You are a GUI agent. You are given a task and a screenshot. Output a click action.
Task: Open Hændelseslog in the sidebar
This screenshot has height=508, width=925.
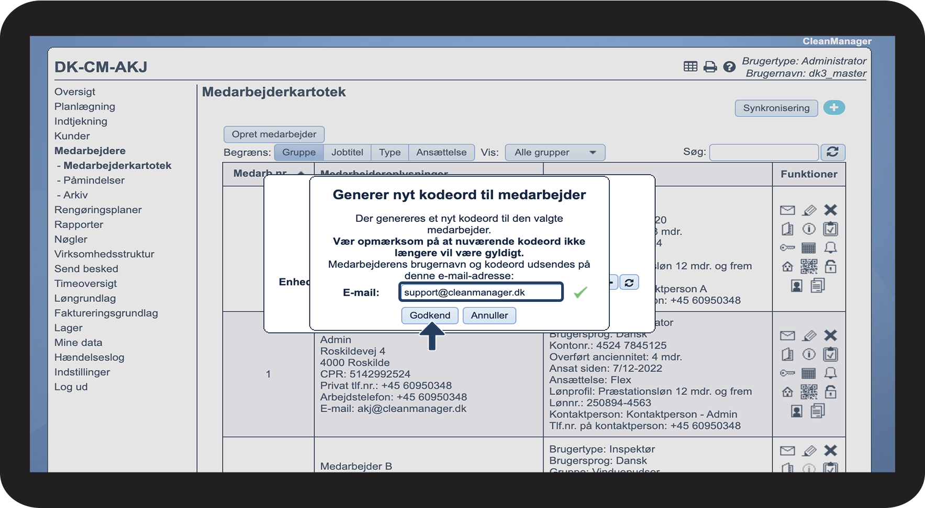click(90, 357)
